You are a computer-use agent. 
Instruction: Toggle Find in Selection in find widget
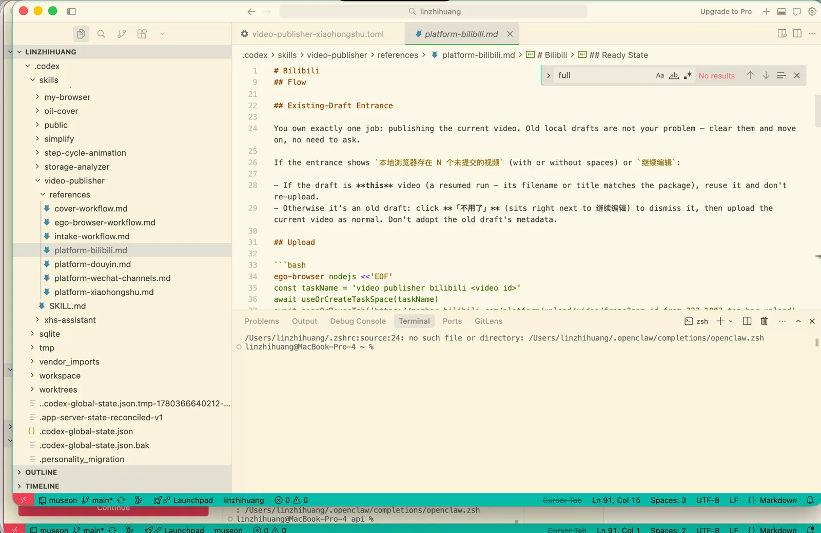coord(781,75)
